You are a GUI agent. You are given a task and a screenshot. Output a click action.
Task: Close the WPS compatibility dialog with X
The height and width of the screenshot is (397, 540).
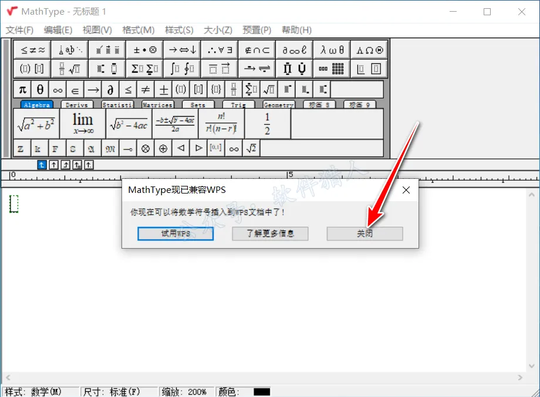coord(406,190)
